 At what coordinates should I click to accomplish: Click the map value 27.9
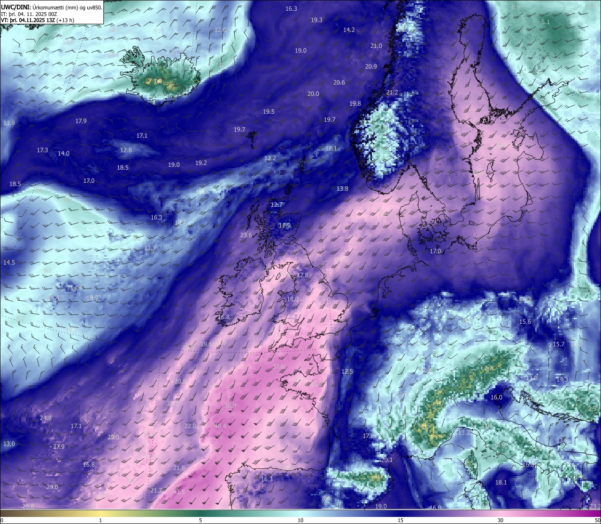click(59, 446)
